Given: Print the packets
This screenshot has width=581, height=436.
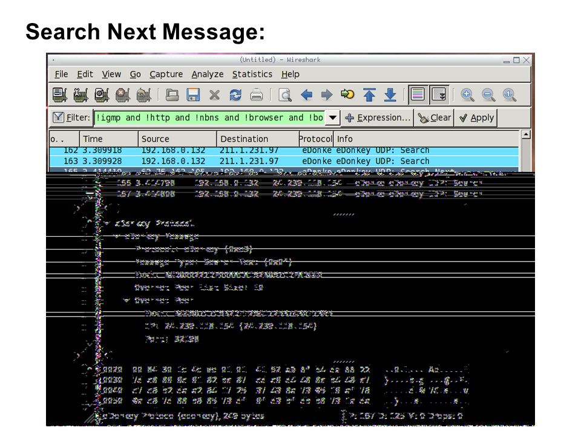Looking at the screenshot, I should pyautogui.click(x=257, y=95).
